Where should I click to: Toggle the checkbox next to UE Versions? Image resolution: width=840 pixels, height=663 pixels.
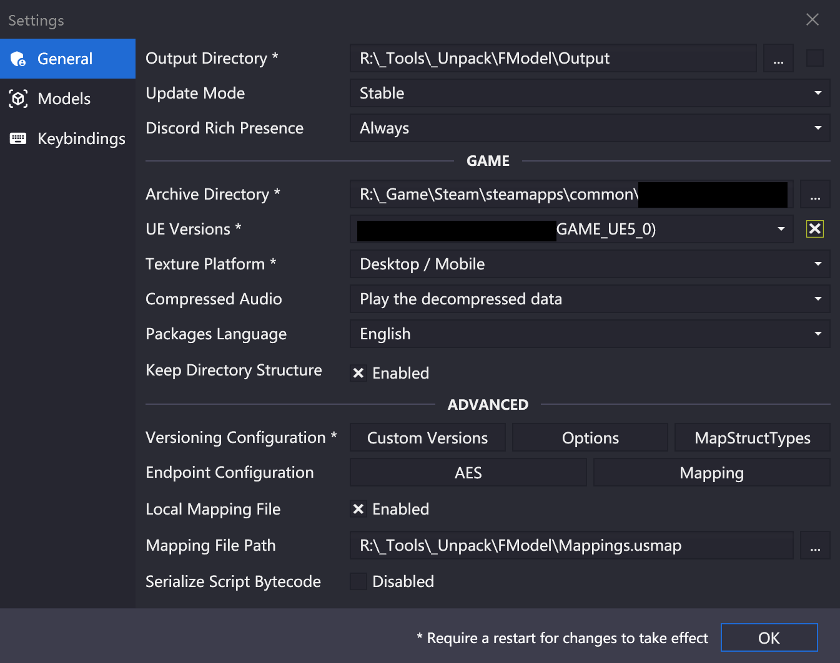point(814,230)
